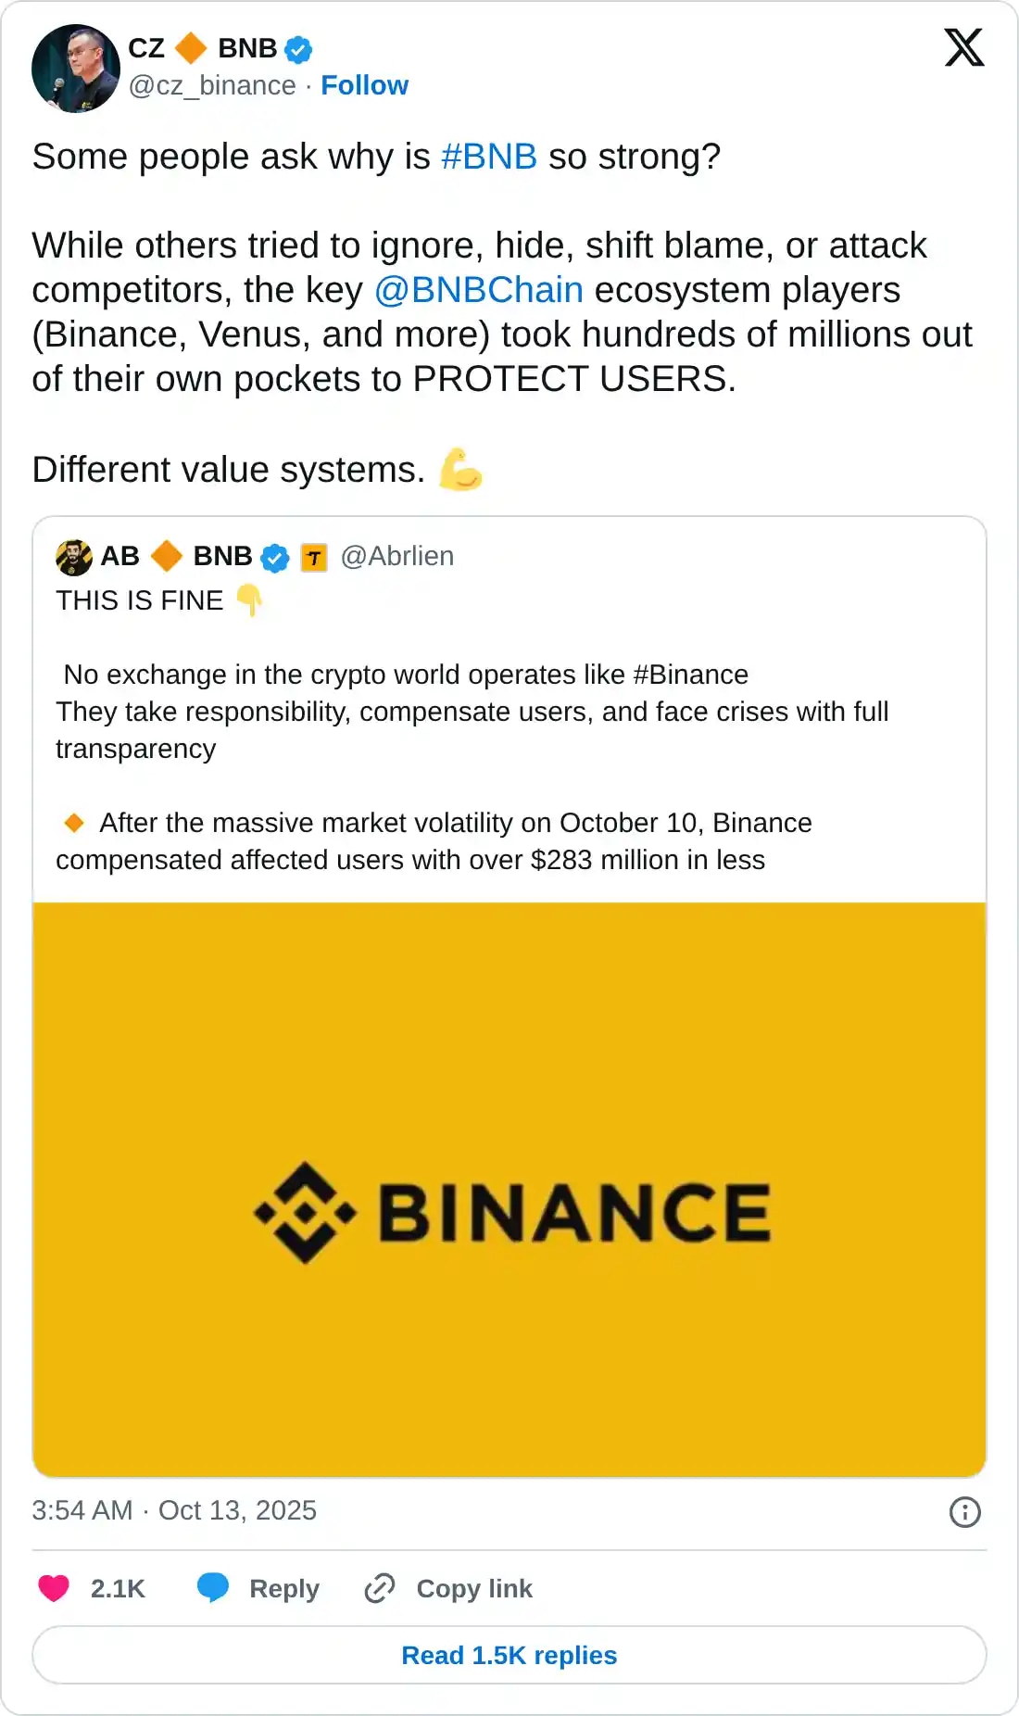Click the Reply label

(x=283, y=1589)
